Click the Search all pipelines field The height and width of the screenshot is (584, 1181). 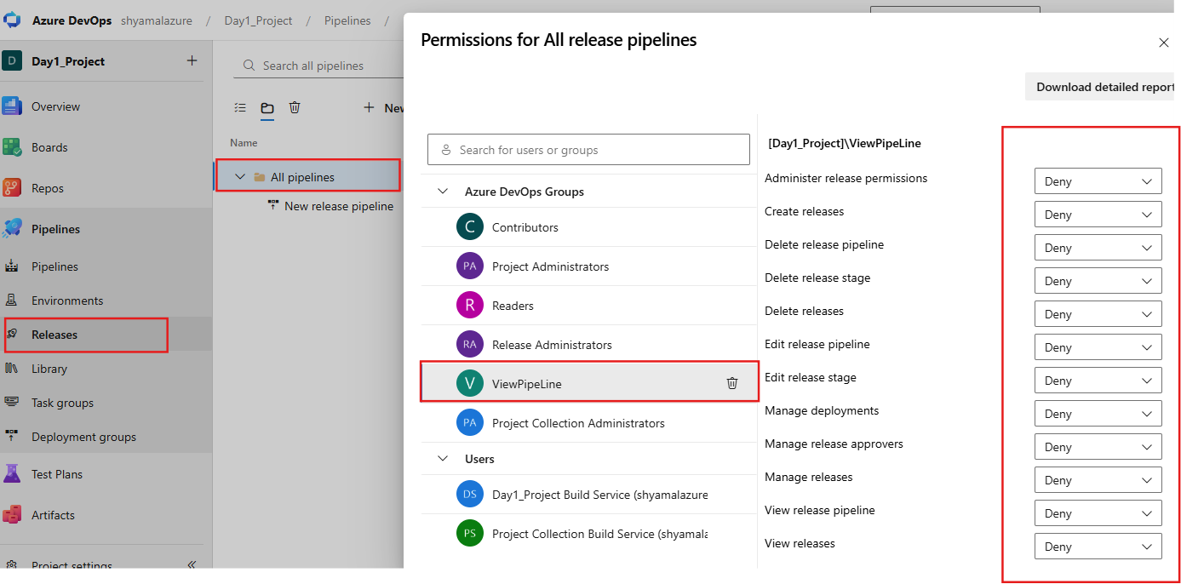coord(318,66)
